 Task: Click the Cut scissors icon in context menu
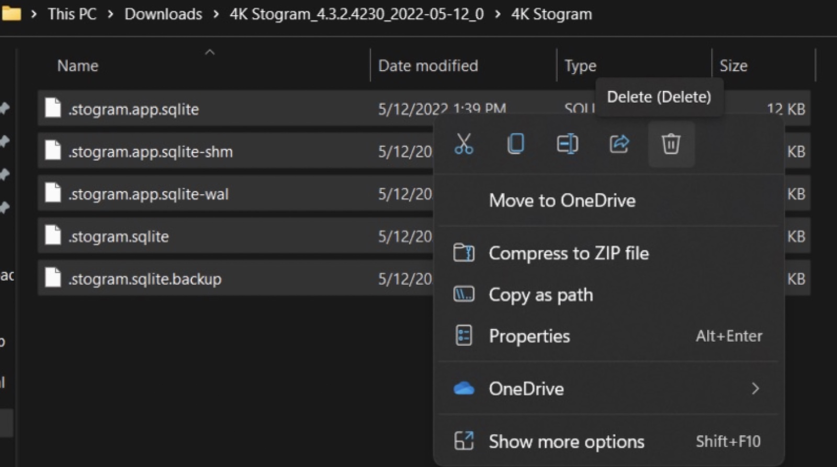point(463,143)
